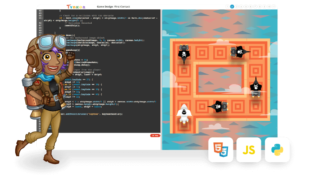Click the HTML5 CSS3 language icon

(220, 150)
